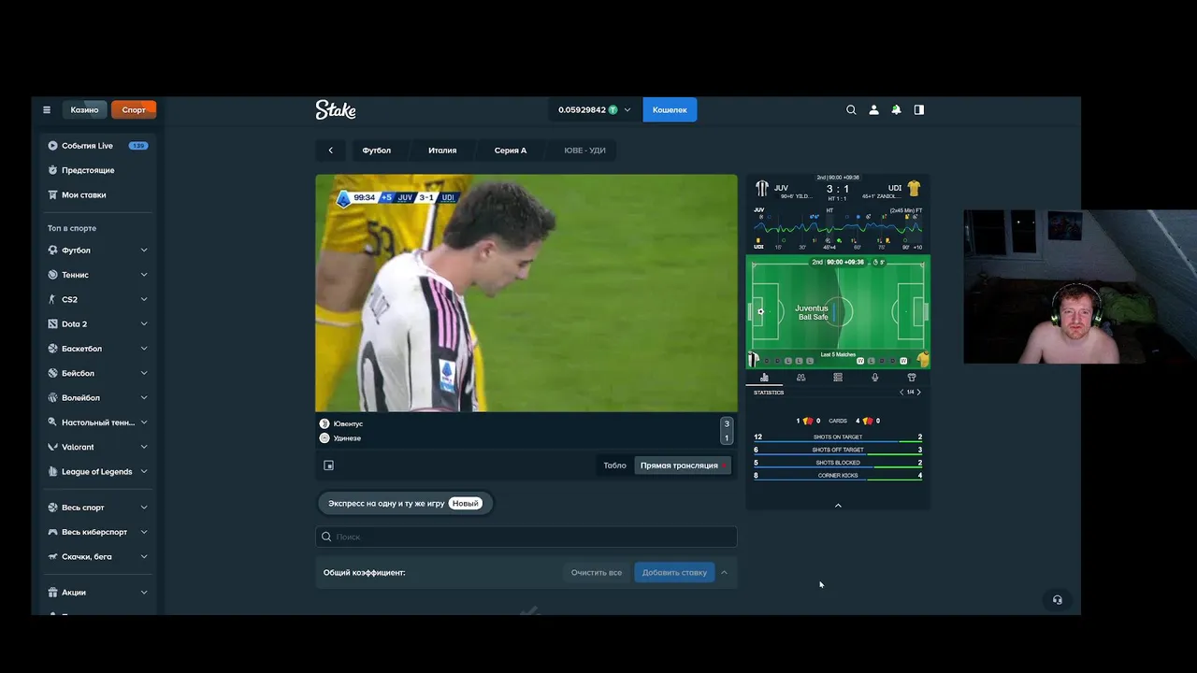Switch to Прямая трансляция live stream view

pos(682,465)
